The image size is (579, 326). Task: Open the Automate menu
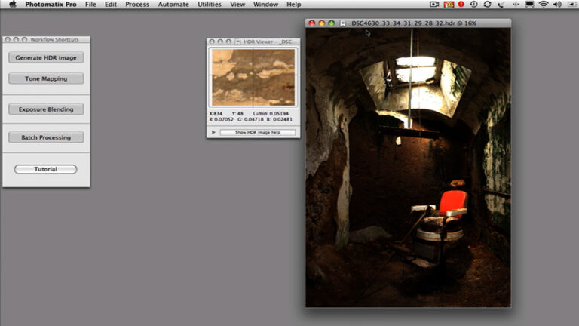tap(173, 5)
